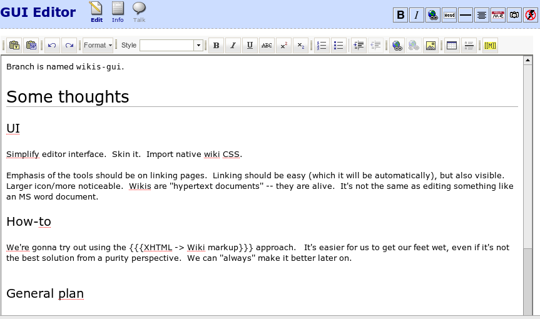Paste as plain text from clipboard
Viewport: 540px width, 319px height.
pyautogui.click(x=14, y=46)
